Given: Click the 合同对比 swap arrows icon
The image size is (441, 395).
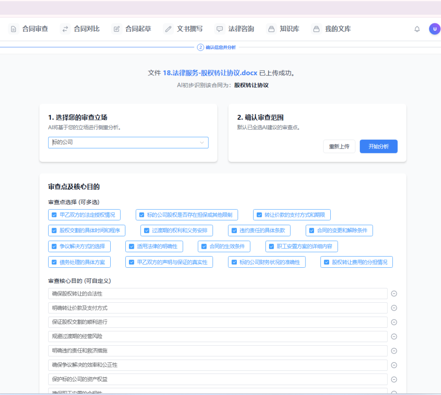Looking at the screenshot, I should coord(65,29).
